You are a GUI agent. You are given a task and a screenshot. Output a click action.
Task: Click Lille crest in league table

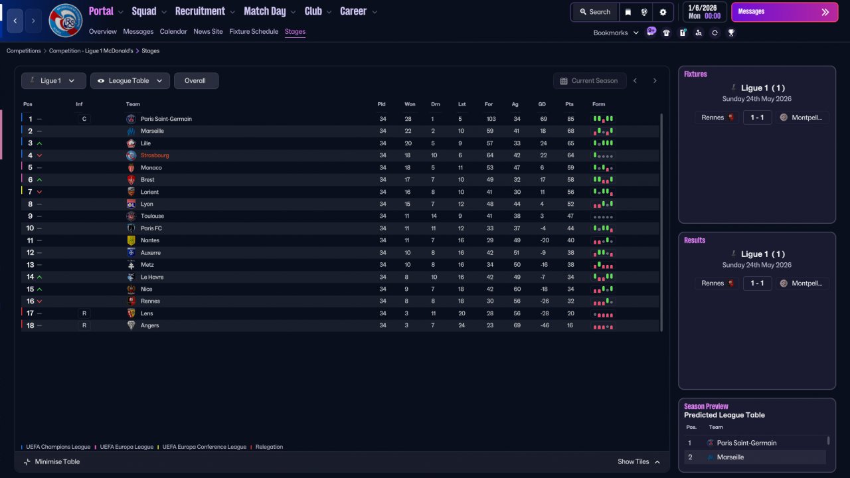[131, 143]
